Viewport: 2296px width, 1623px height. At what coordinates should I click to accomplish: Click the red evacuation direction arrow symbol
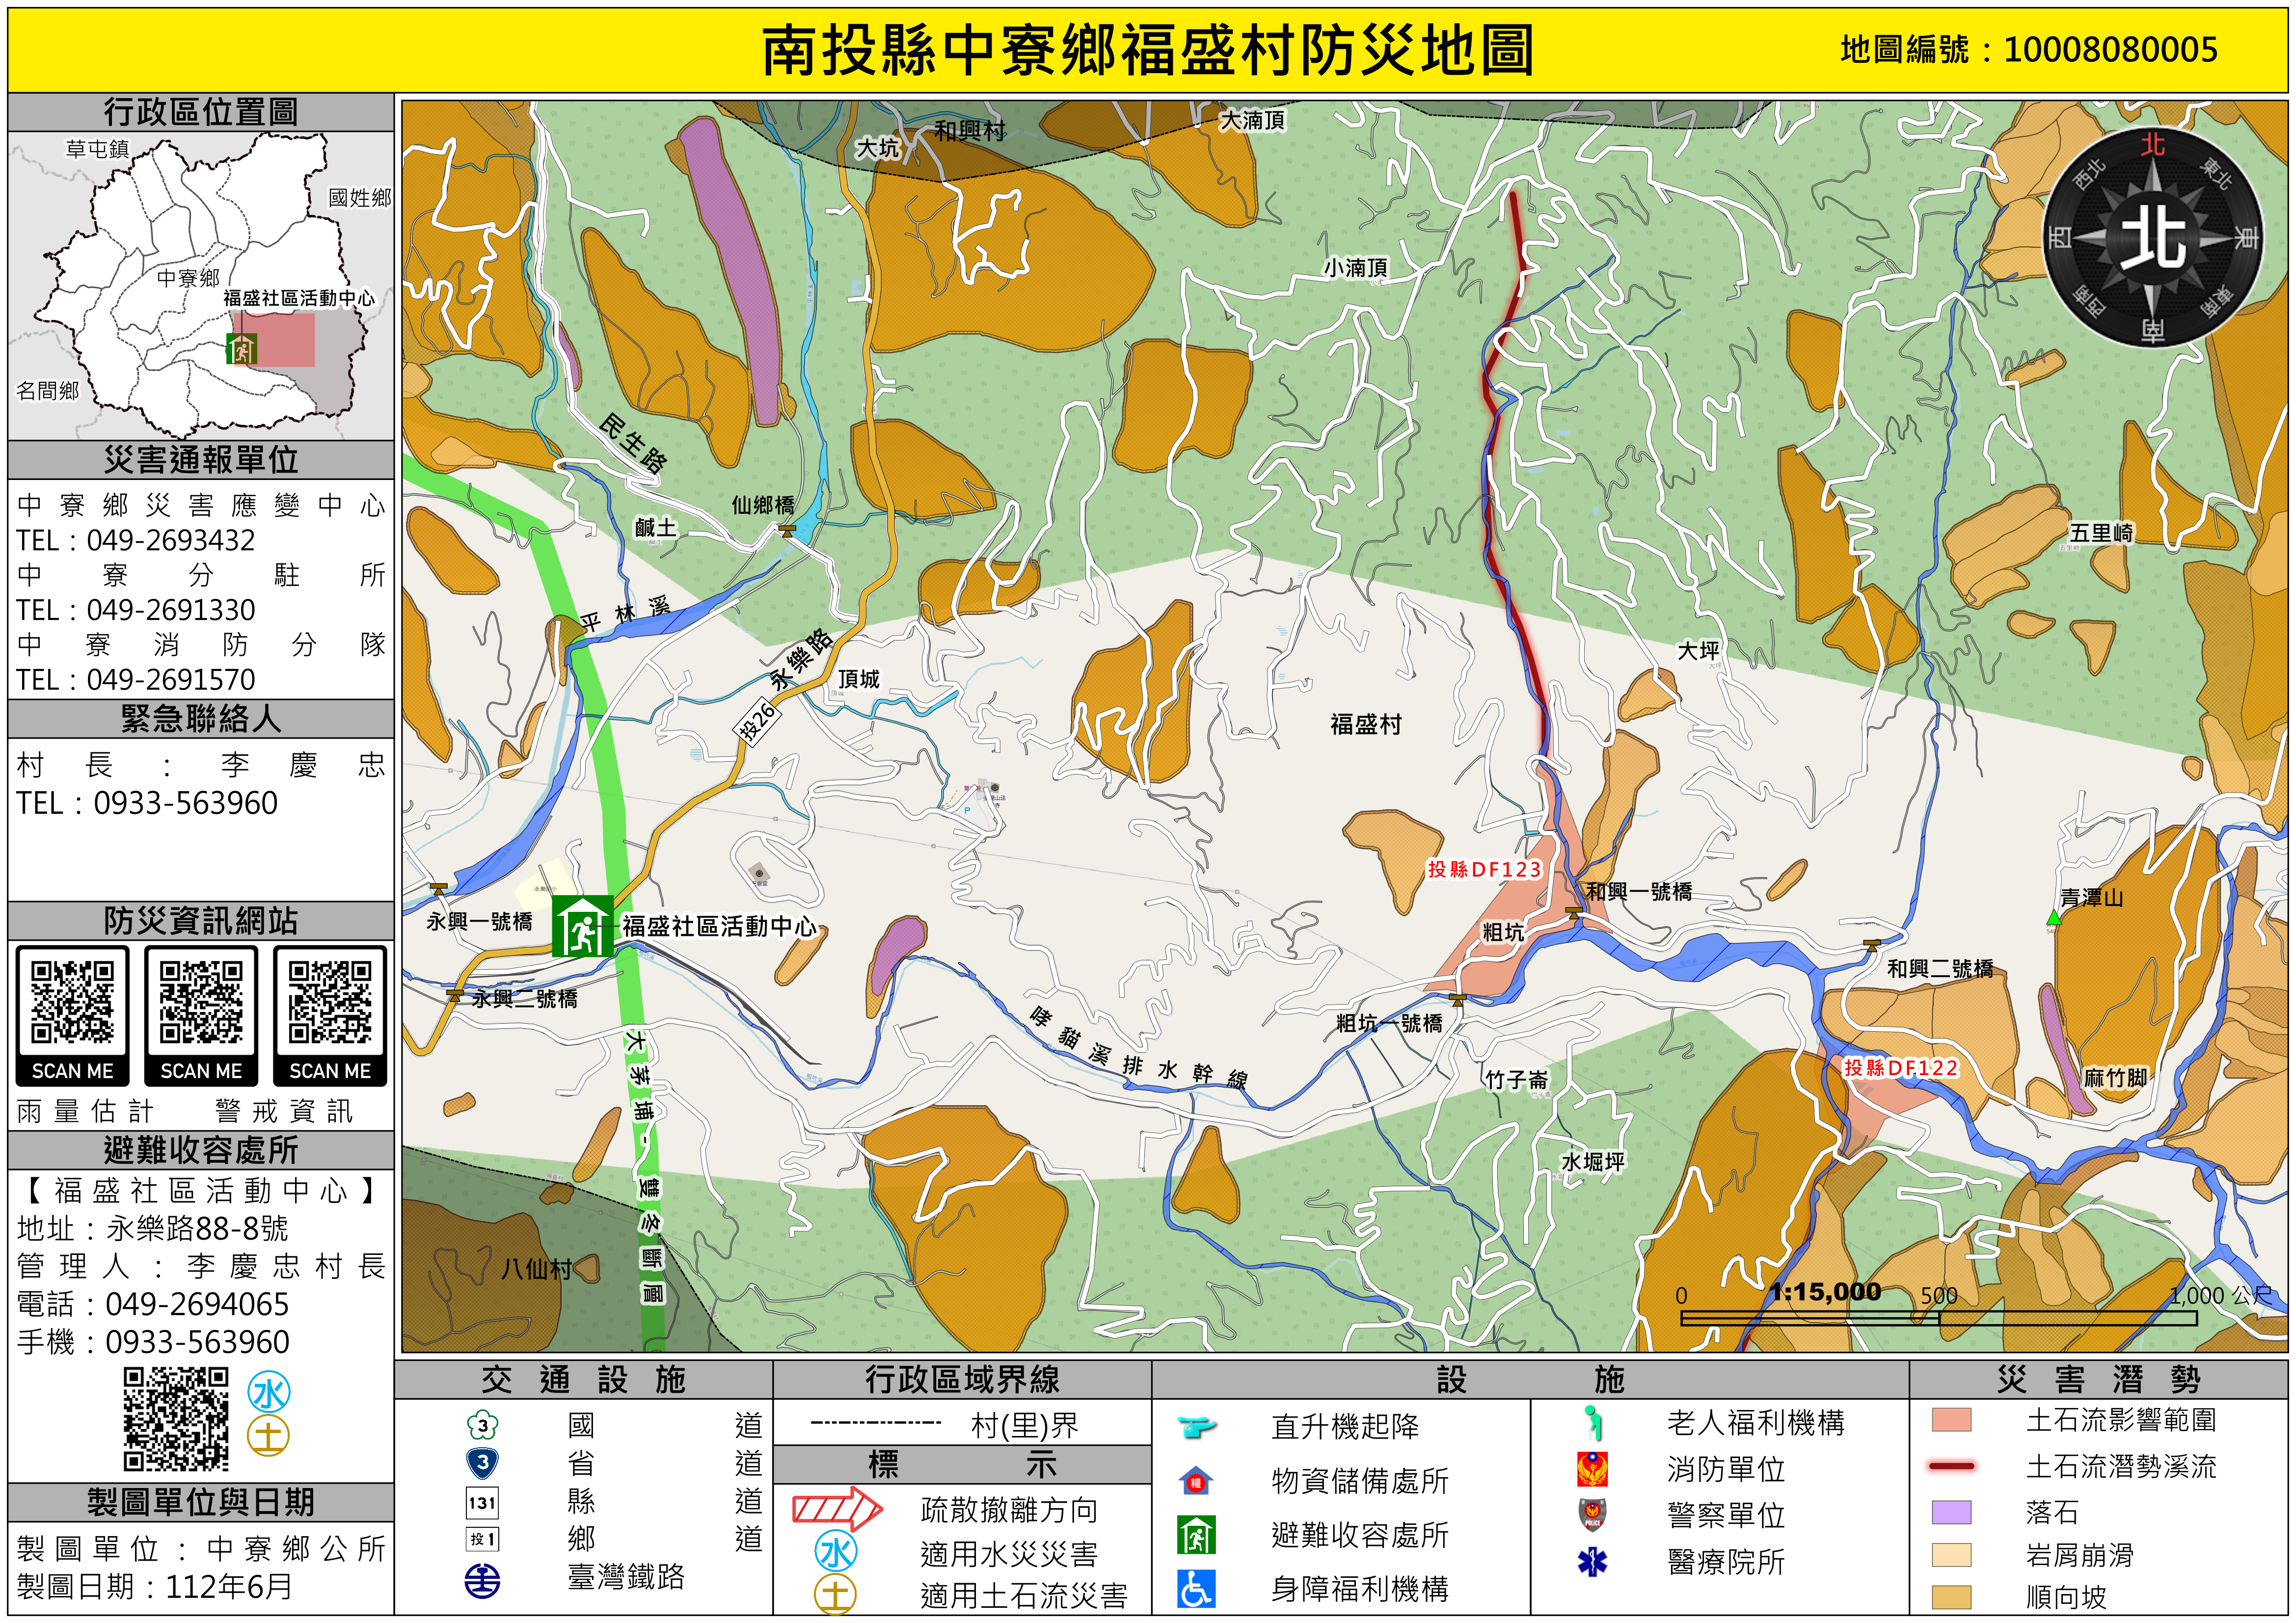(x=837, y=1508)
